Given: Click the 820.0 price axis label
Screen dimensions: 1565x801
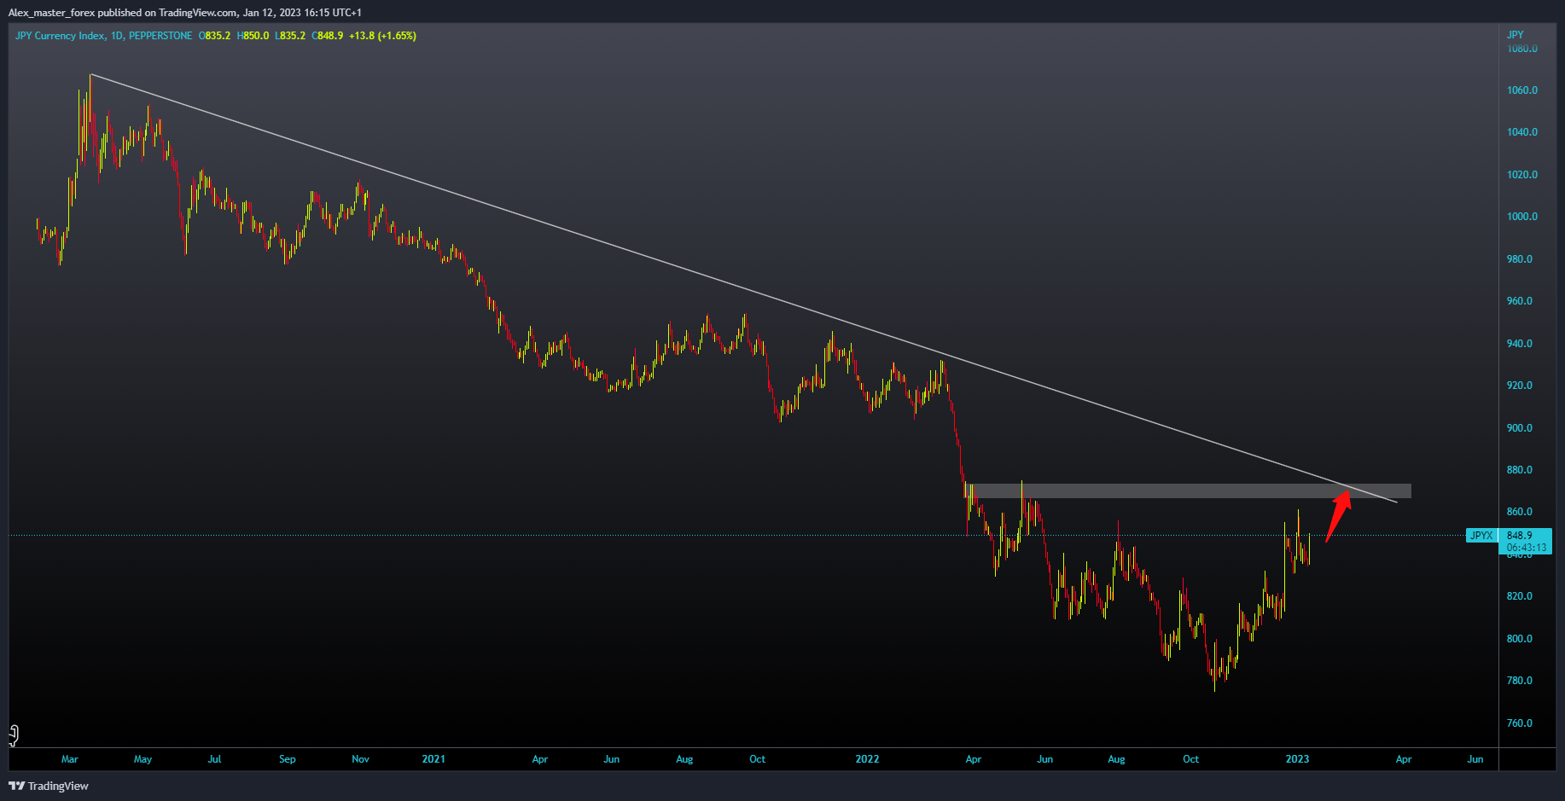Looking at the screenshot, I should point(1520,596).
